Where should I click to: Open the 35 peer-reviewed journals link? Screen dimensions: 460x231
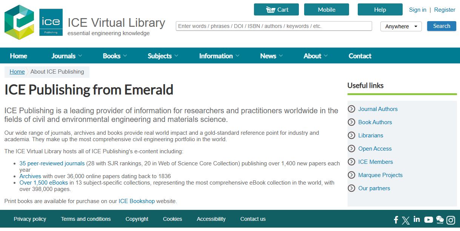52,163
